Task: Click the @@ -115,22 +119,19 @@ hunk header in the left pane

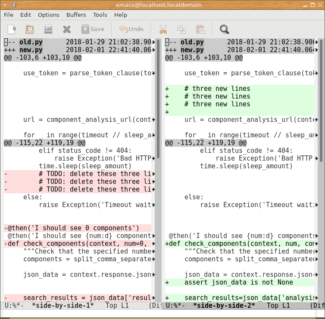Action: coord(44,143)
